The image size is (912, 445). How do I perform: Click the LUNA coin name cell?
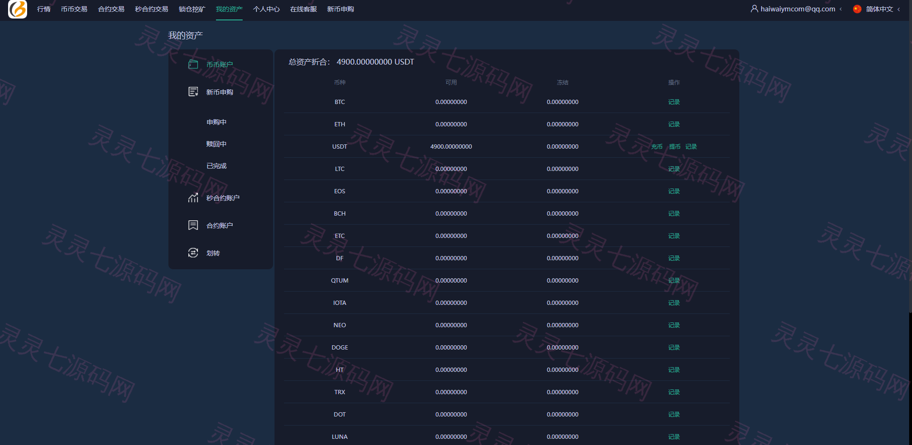340,436
